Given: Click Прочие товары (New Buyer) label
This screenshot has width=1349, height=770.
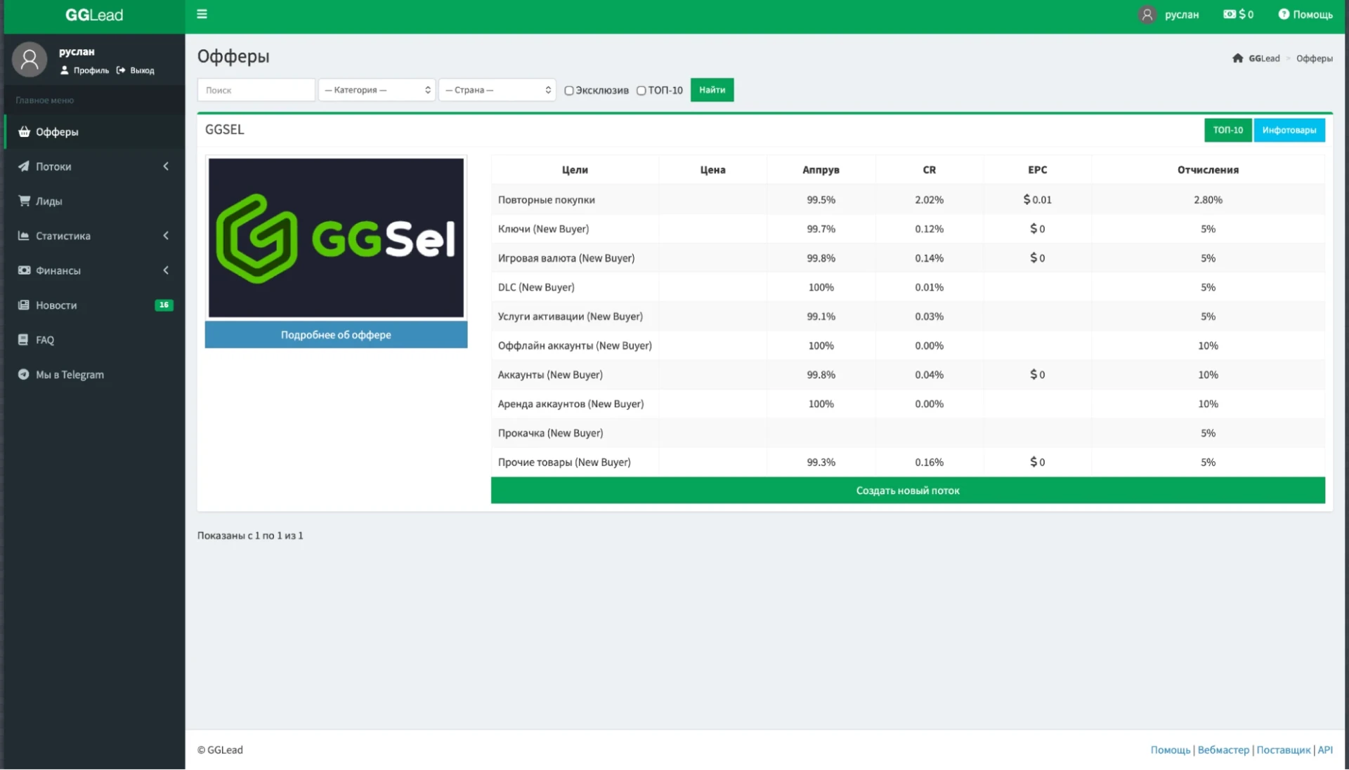Looking at the screenshot, I should 564,462.
